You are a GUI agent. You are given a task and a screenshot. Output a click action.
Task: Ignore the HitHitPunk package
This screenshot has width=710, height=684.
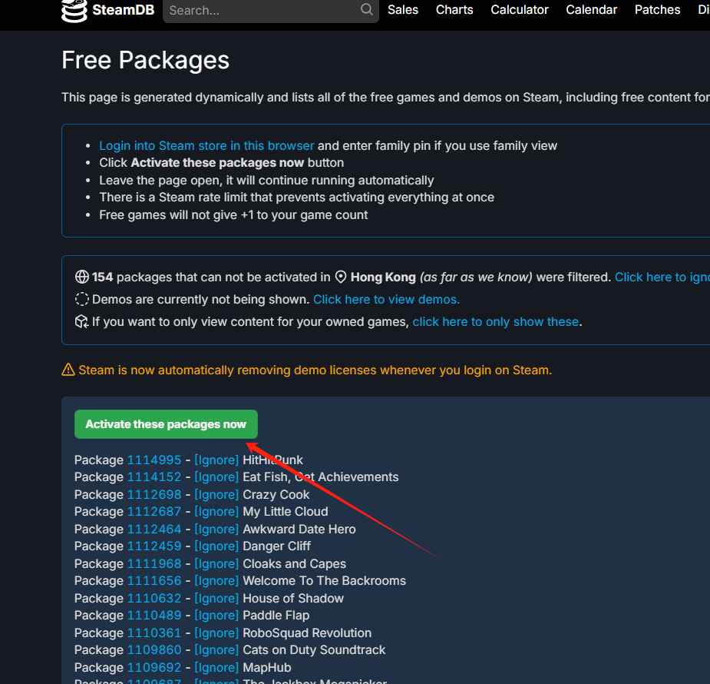(216, 460)
